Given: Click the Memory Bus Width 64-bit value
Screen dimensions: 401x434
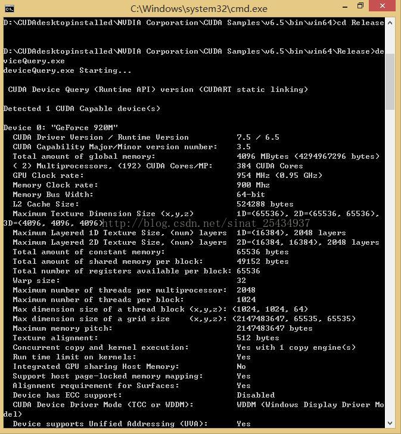Looking at the screenshot, I should [250, 195].
